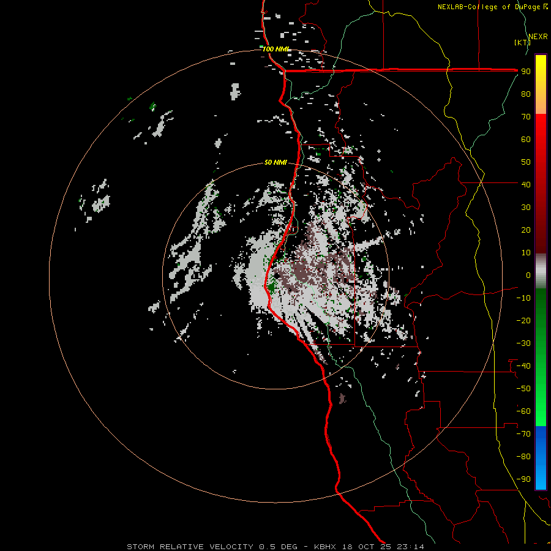Click the 30 value on velocity scale
This screenshot has width=551, height=551.
click(526, 208)
